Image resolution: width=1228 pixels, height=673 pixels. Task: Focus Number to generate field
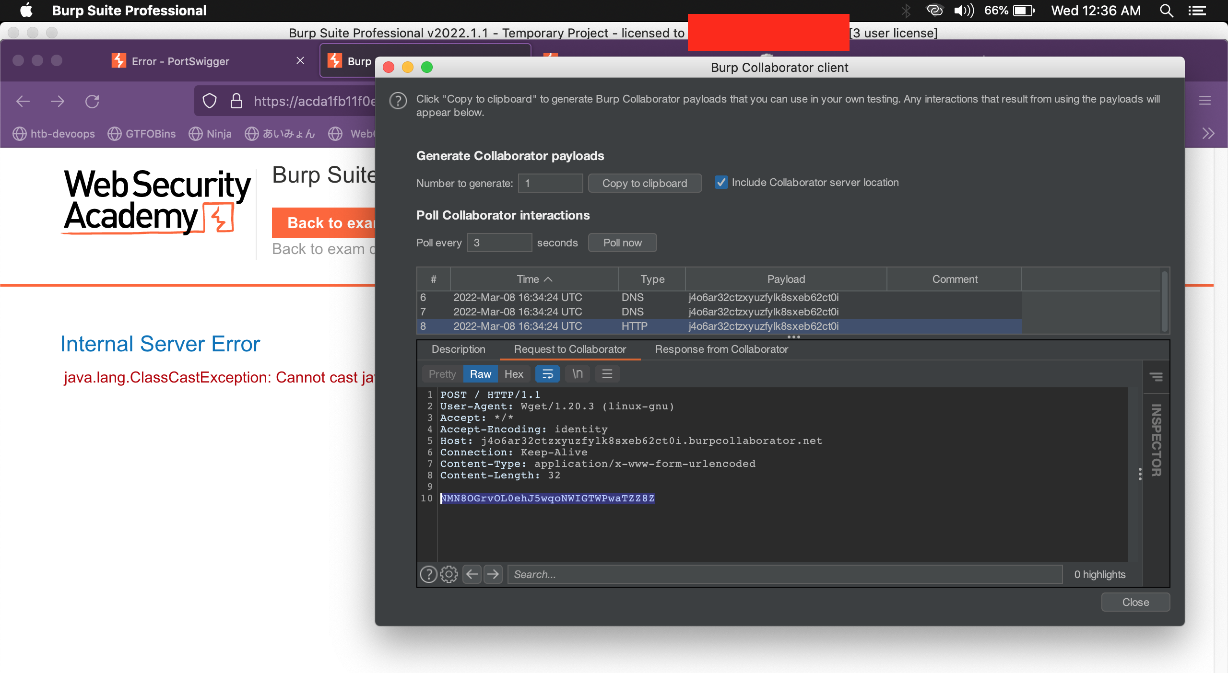(550, 183)
